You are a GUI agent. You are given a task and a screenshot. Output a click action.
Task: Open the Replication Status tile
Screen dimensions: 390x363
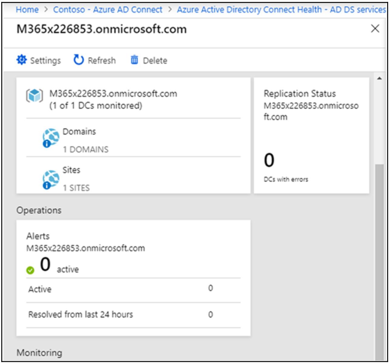point(311,135)
